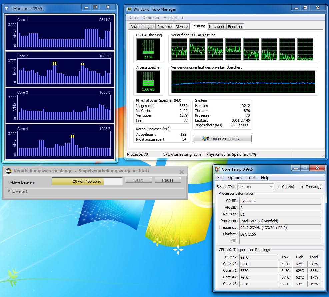Close the Verarbeitungswarteschlange window
This screenshot has width=329, height=297.
tap(181, 172)
